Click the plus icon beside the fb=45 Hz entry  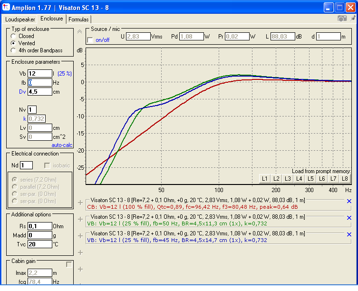(80, 236)
